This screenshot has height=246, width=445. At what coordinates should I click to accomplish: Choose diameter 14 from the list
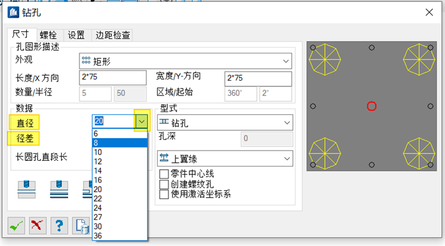pos(120,171)
